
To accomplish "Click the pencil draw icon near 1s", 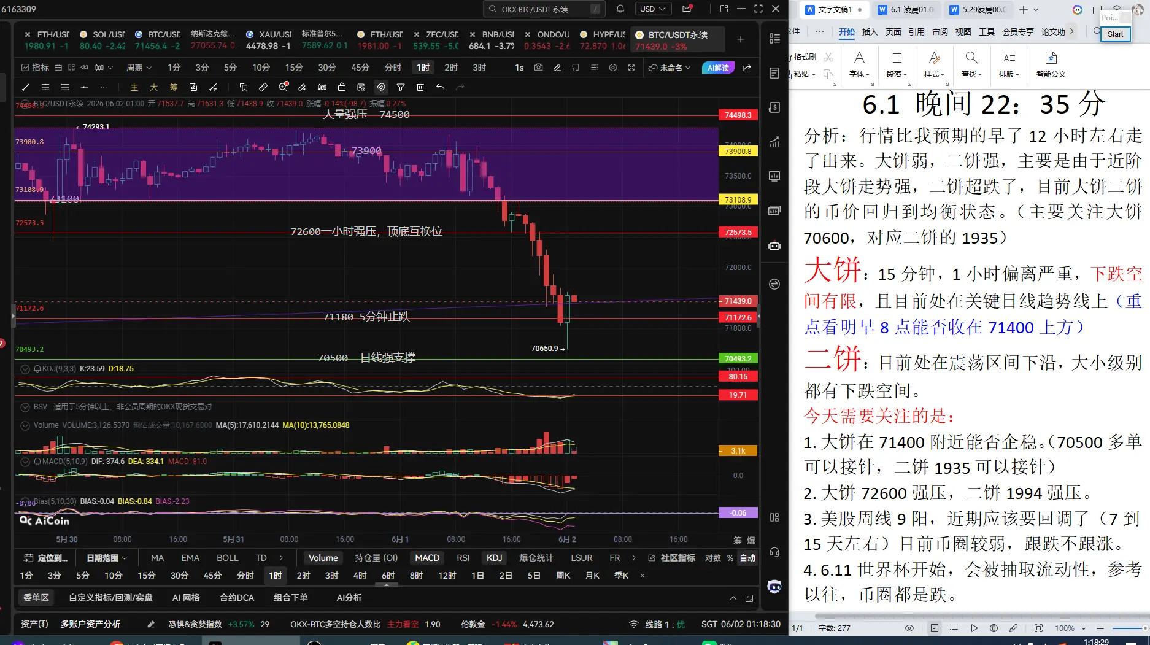I will tap(557, 68).
